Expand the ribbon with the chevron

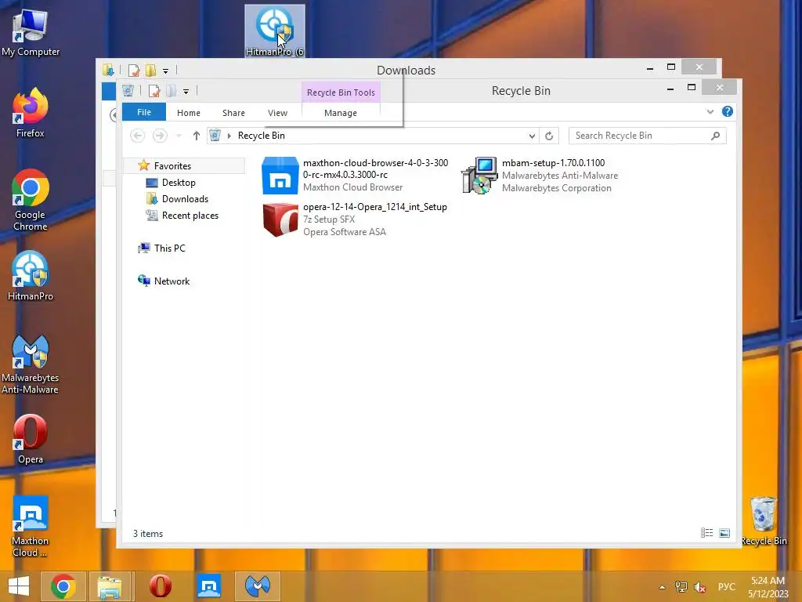click(710, 111)
